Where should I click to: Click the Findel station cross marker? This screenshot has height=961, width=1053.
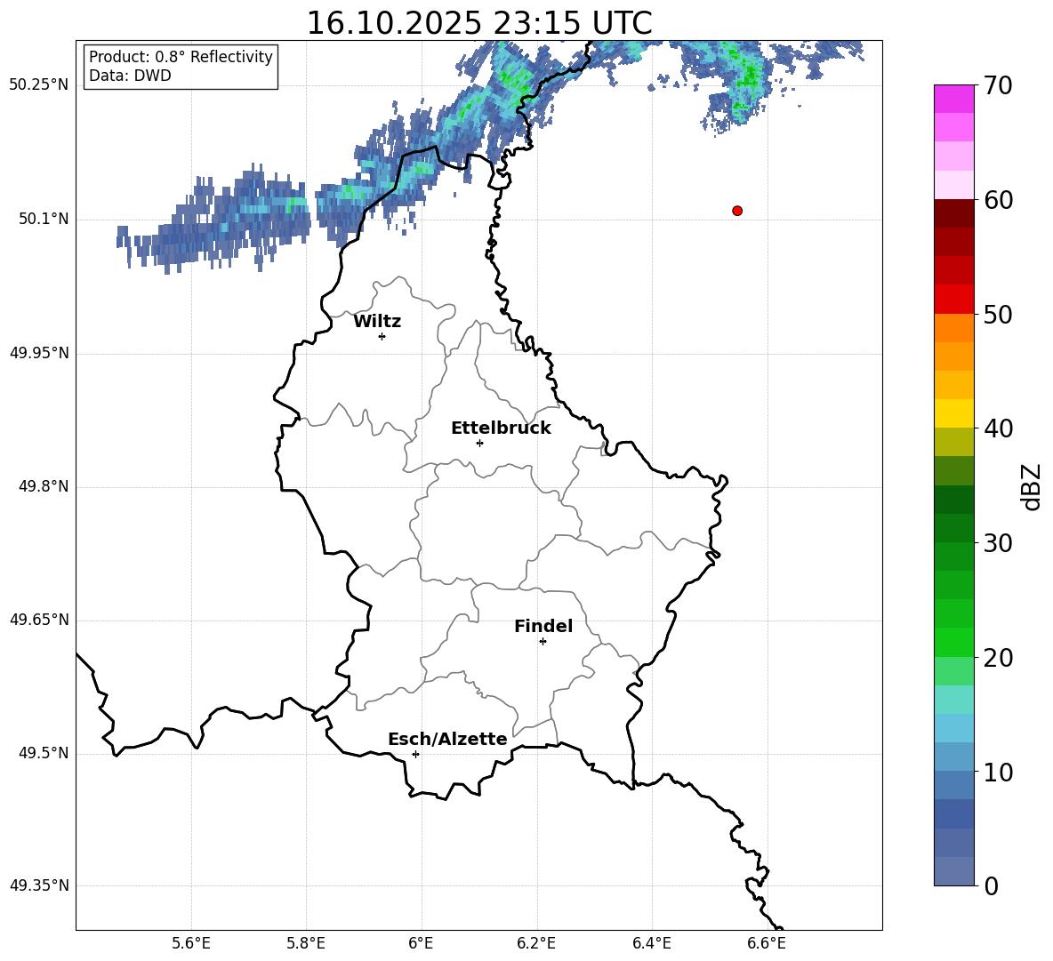(x=543, y=642)
